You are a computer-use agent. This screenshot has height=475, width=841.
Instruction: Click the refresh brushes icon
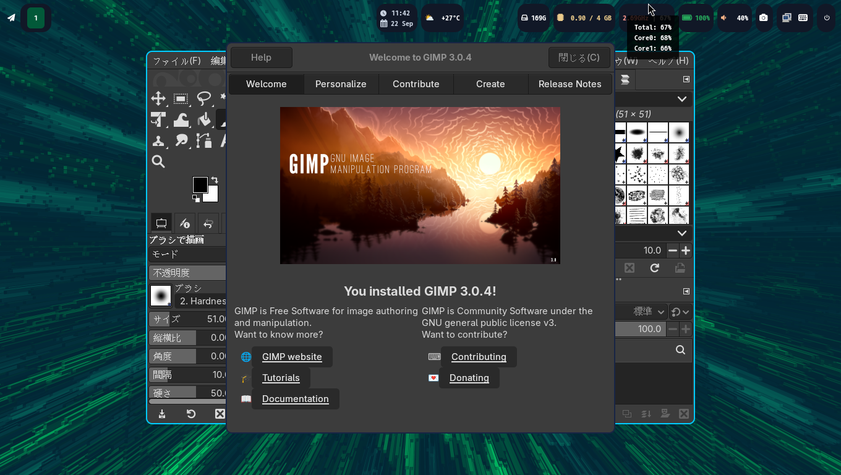655,268
